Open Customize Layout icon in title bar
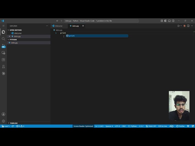 pyautogui.click(x=162, y=21)
